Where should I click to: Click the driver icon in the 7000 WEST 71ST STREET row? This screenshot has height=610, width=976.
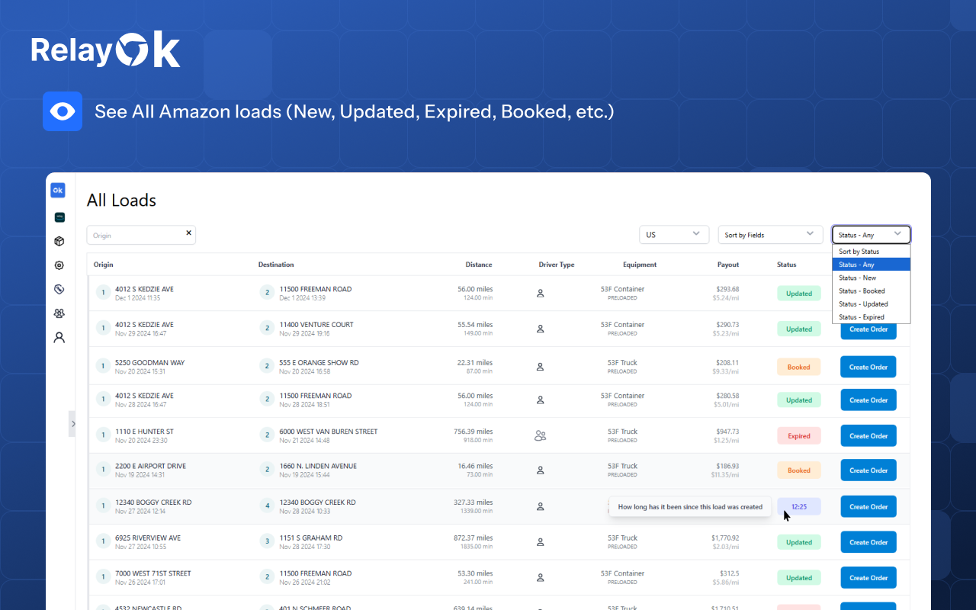click(541, 578)
